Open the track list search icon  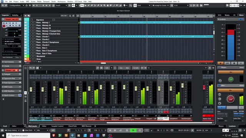pyautogui.click(x=78, y=16)
